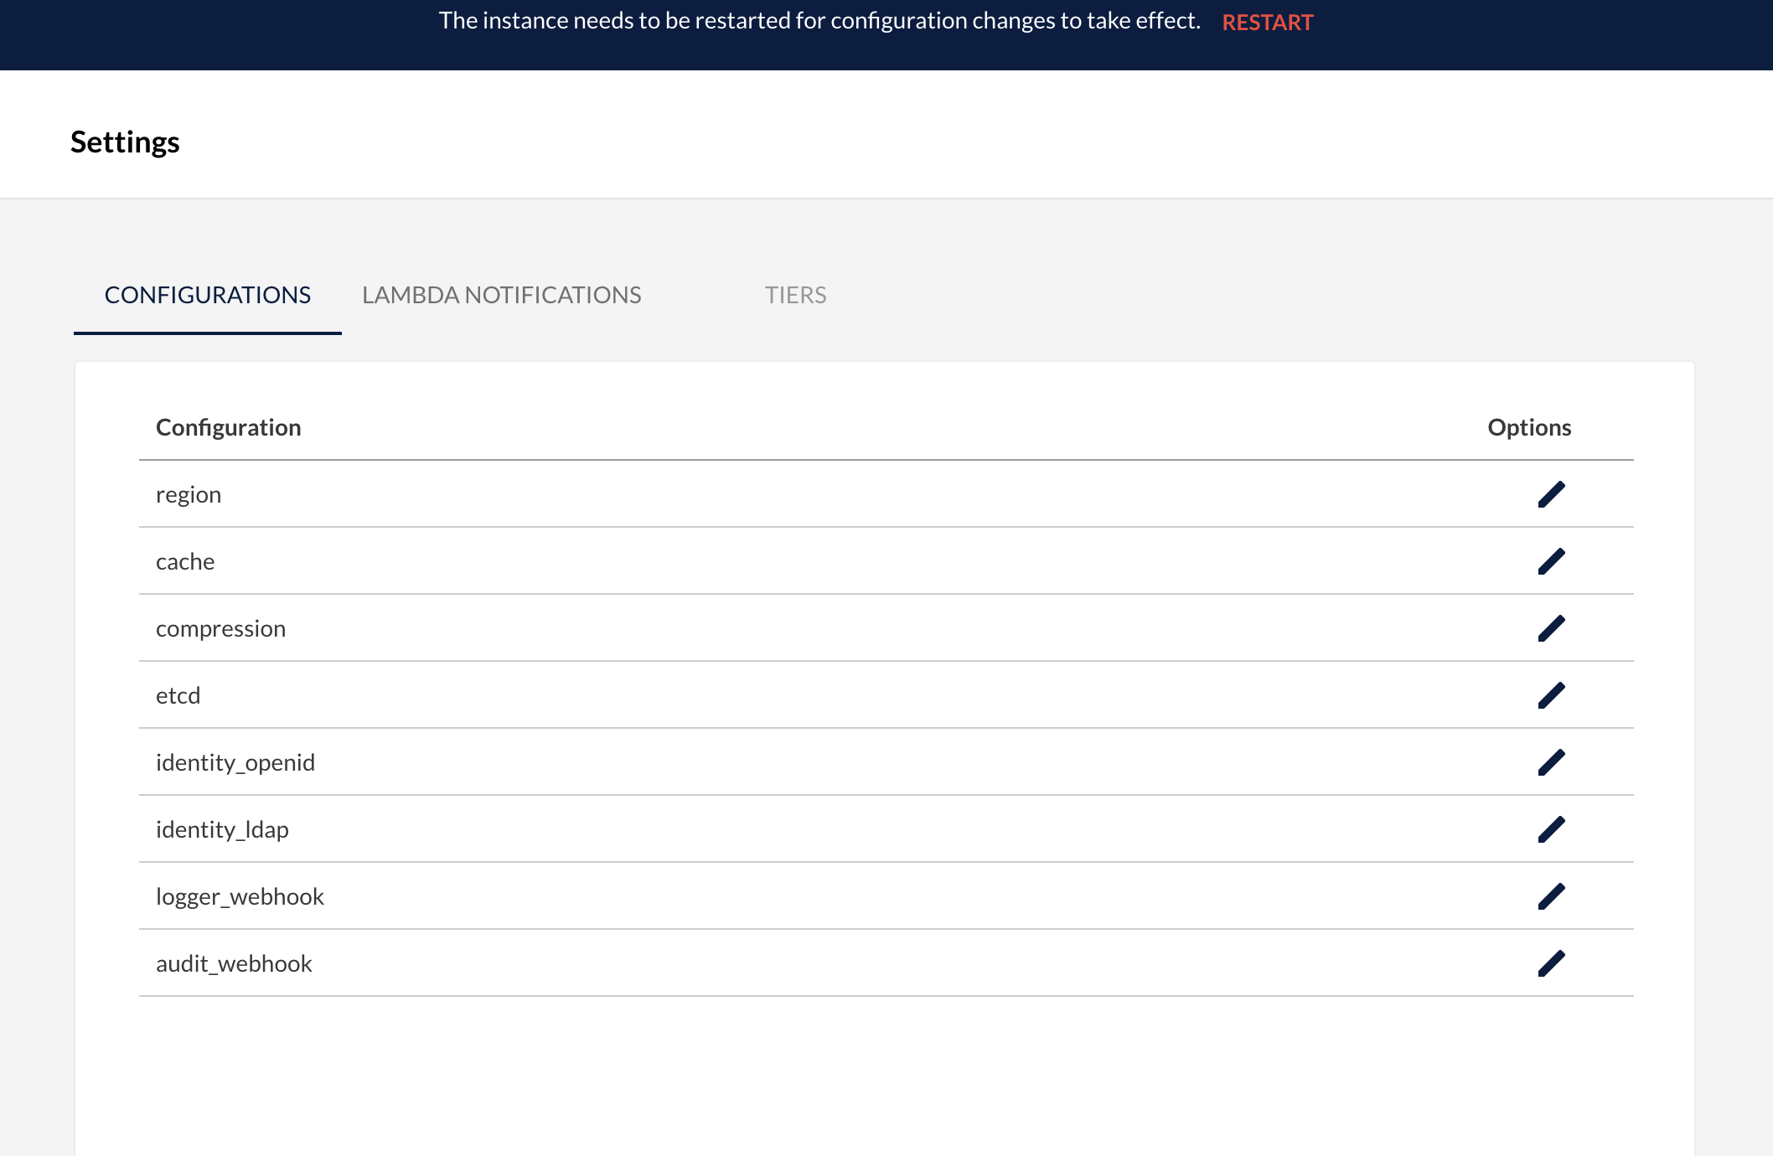Click the RESTART link in the banner

(x=1267, y=22)
